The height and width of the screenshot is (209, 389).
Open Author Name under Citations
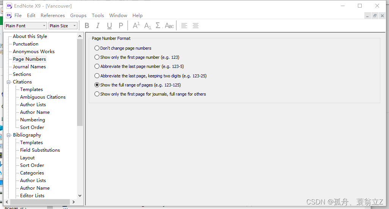[x=35, y=112]
